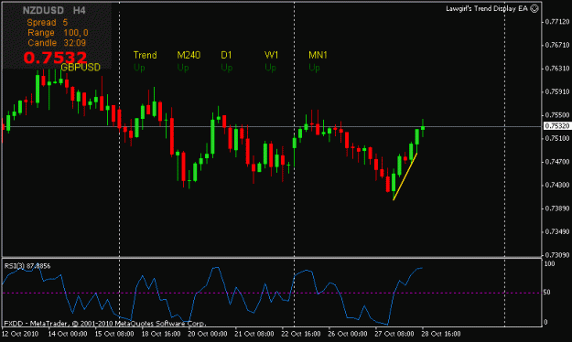Image resolution: width=572 pixels, height=342 pixels.
Task: Click the smiley face EA icon
Action: click(x=534, y=8)
